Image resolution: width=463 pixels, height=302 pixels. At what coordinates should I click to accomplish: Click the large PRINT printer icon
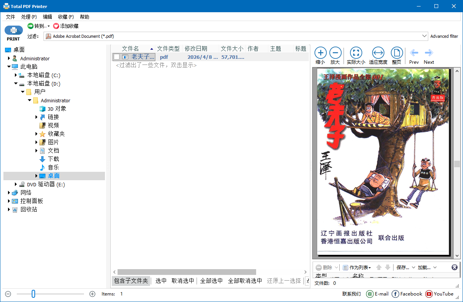tap(13, 31)
